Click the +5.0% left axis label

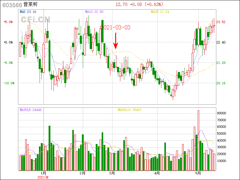(8, 22)
